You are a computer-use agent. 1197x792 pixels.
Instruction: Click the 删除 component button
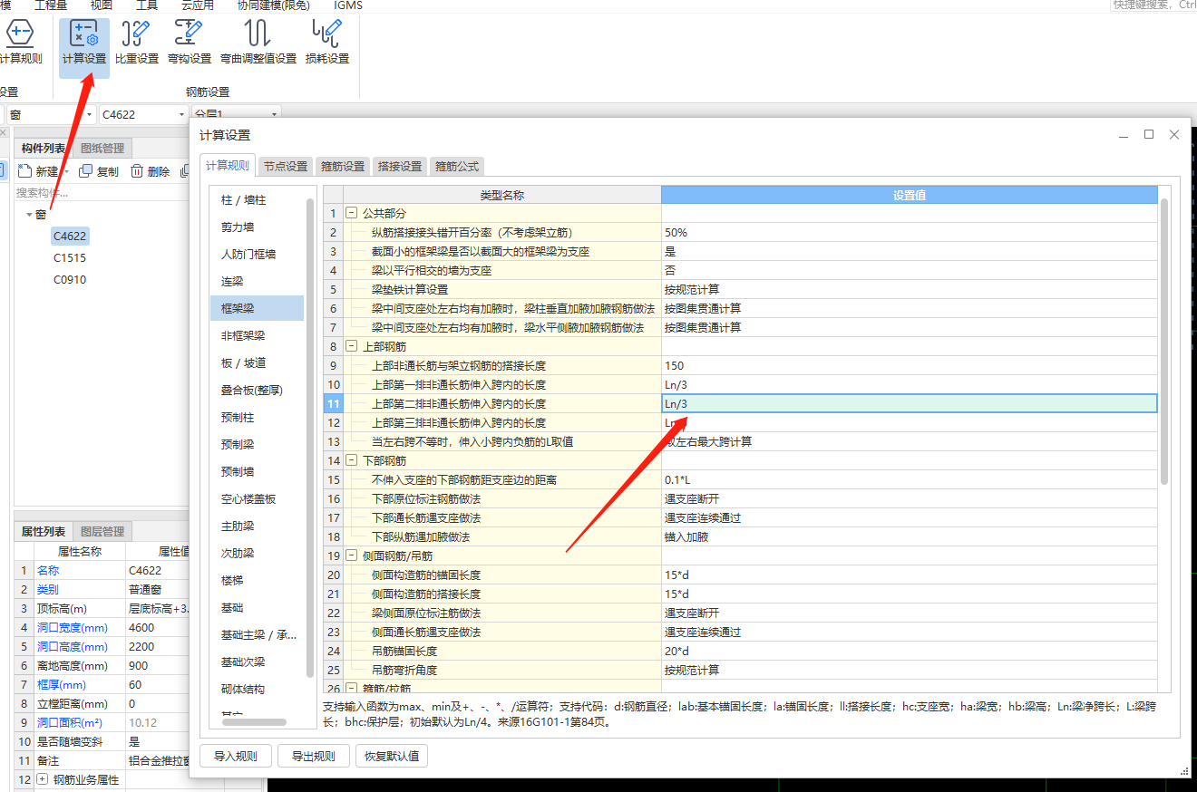tap(150, 171)
